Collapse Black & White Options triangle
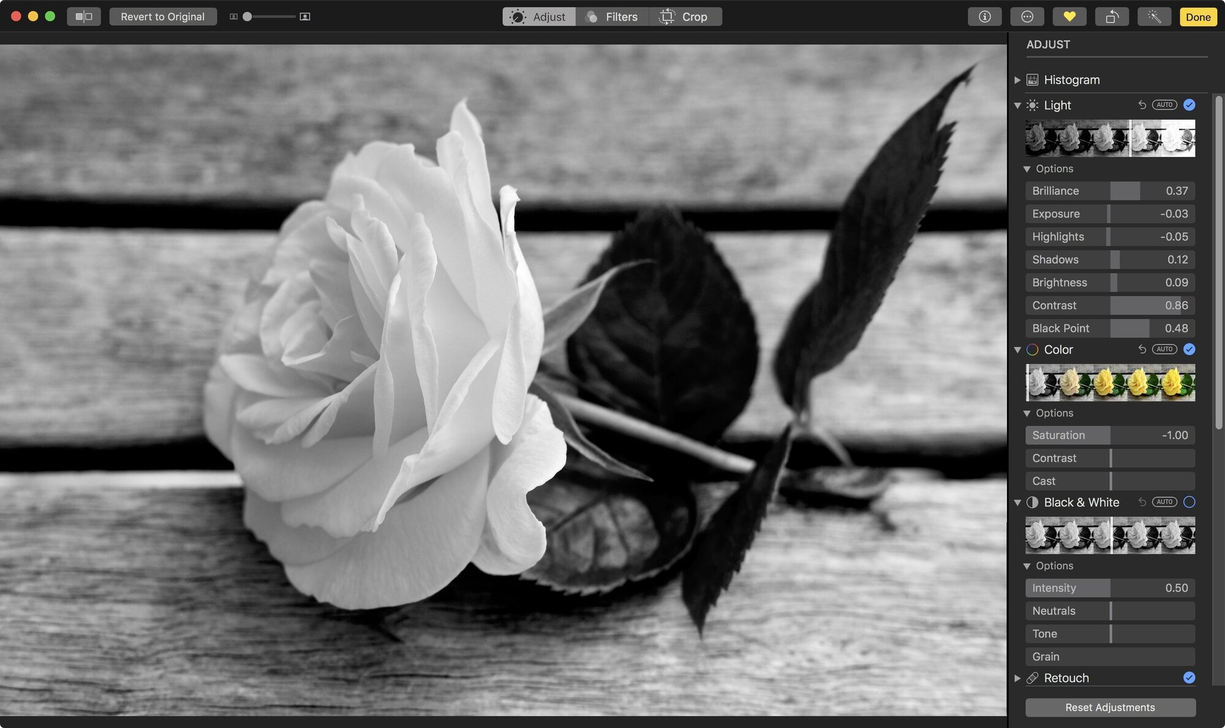 pos(1027,566)
